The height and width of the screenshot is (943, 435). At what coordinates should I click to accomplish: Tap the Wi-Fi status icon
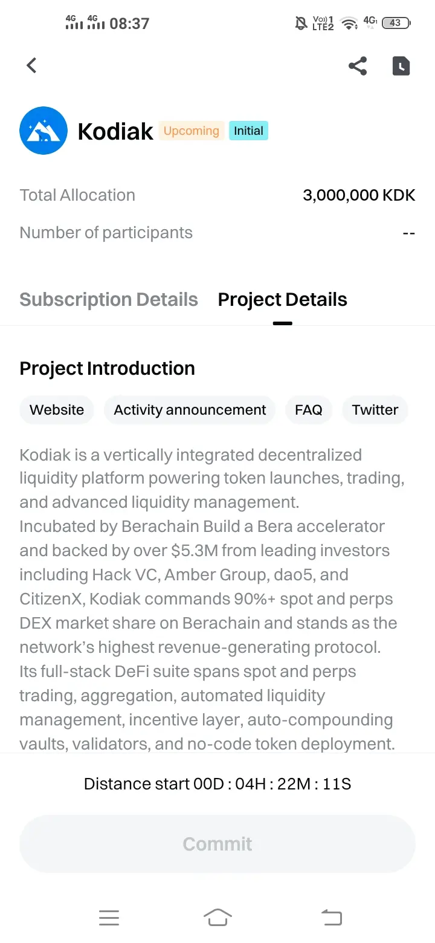click(349, 23)
